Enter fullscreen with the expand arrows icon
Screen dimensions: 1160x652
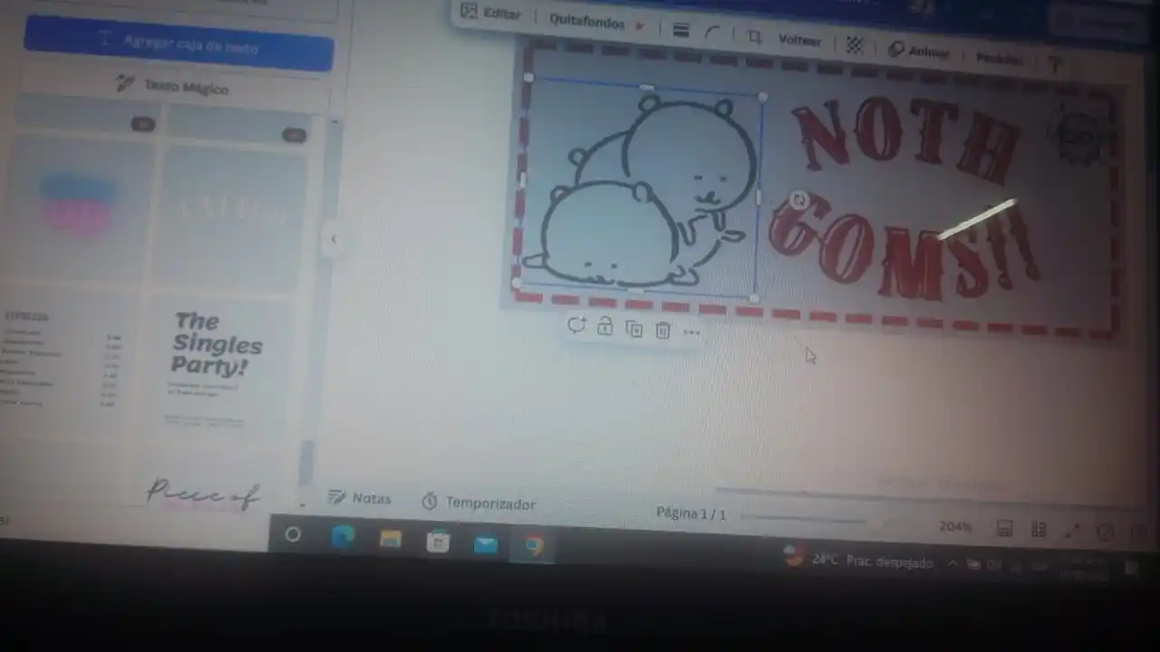(1072, 532)
